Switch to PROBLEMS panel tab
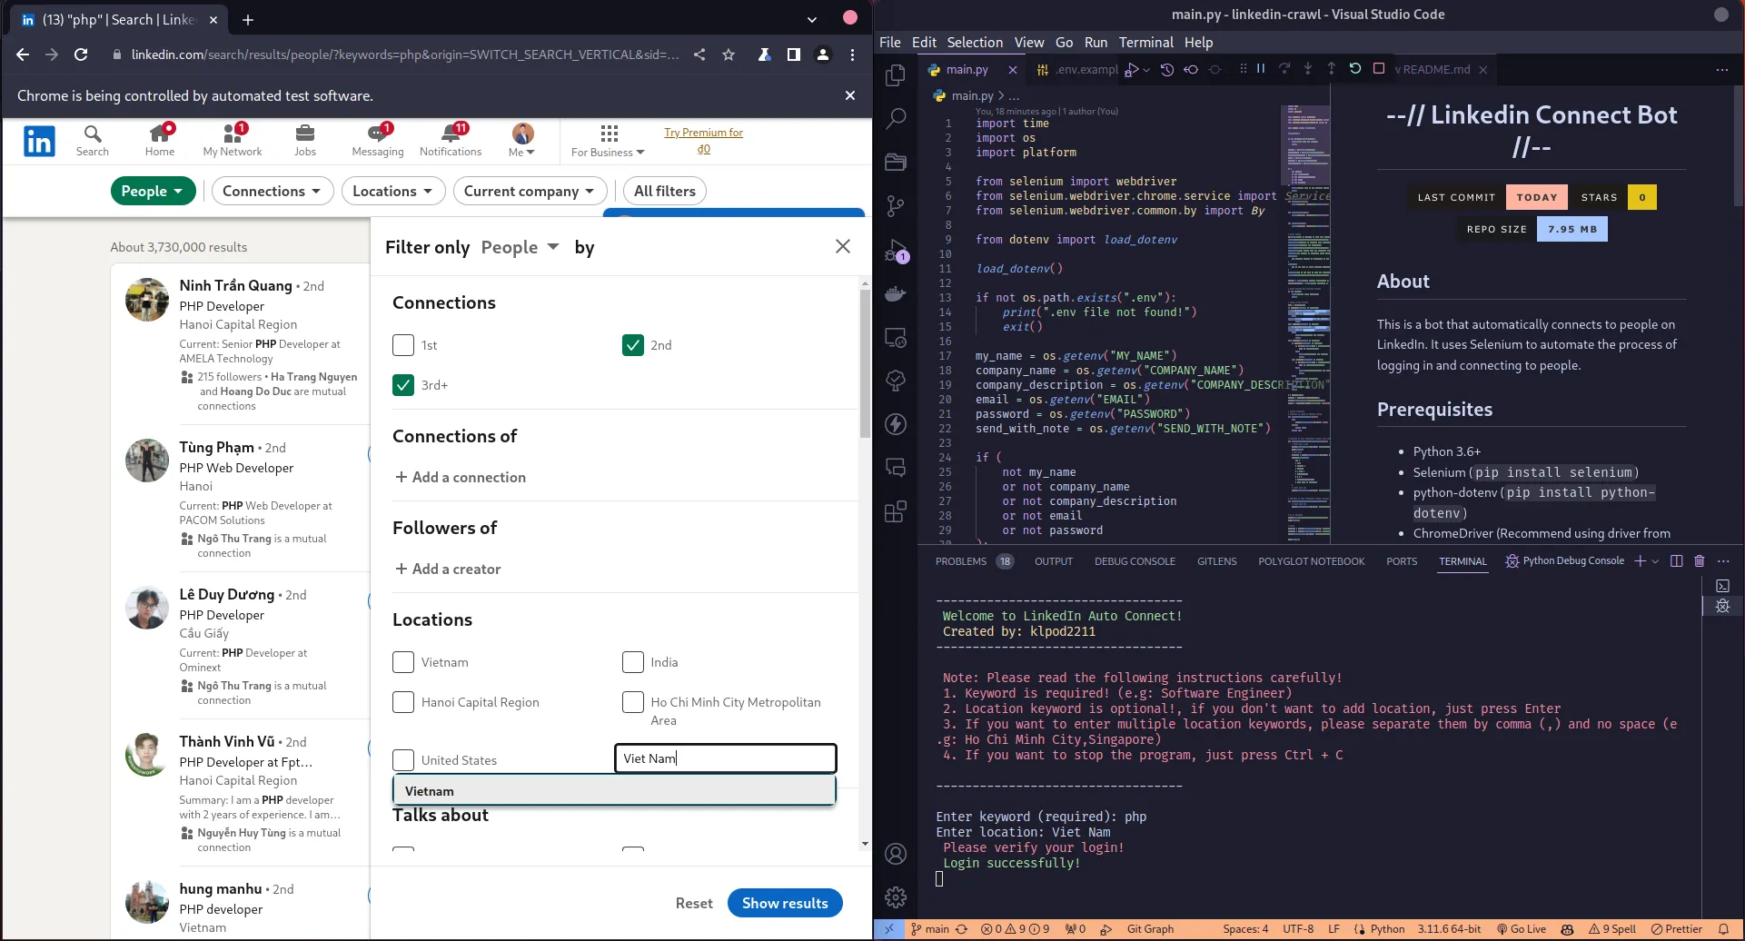1745x941 pixels. click(974, 561)
